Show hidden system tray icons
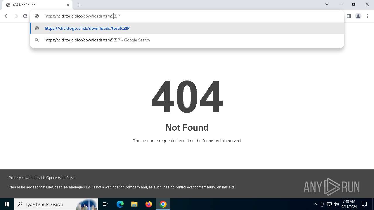The width and height of the screenshot is (374, 210). pyautogui.click(x=315, y=204)
